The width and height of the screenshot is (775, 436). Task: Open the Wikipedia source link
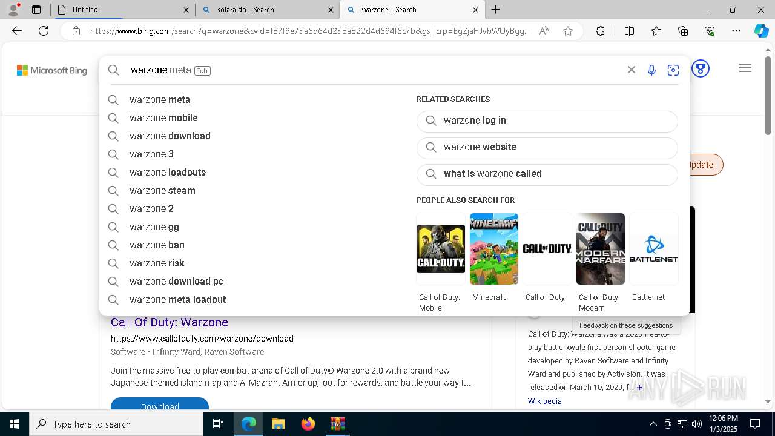[545, 401]
